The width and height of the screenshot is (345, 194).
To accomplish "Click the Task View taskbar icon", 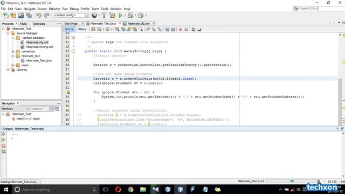I will click(106, 189).
